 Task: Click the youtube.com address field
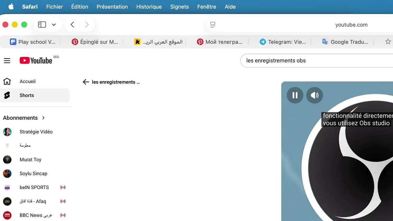[351, 25]
